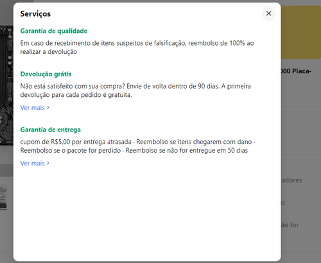Click the dimmed text ending in 'adores'
Screen dimensions: 321x263
[291, 180]
